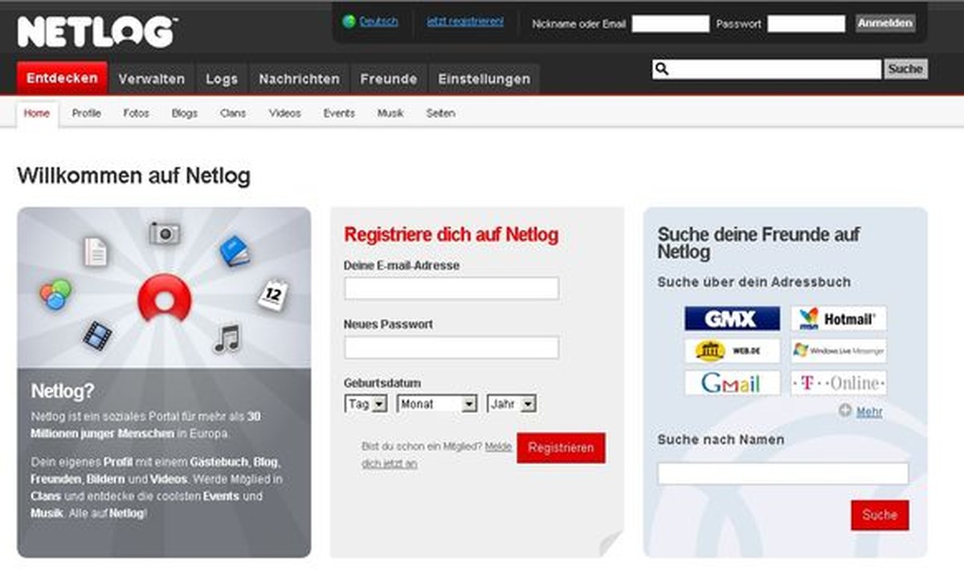Image resolution: width=964 pixels, height=578 pixels.
Task: Focus the Deine E-mail-Adresse field
Action: (x=451, y=288)
